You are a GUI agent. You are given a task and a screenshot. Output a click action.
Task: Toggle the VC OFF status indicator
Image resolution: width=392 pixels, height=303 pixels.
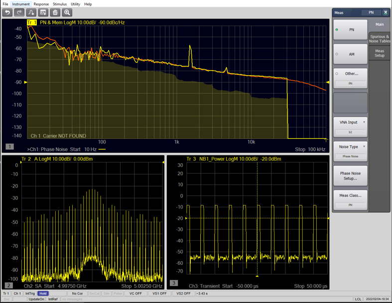coord(135,294)
